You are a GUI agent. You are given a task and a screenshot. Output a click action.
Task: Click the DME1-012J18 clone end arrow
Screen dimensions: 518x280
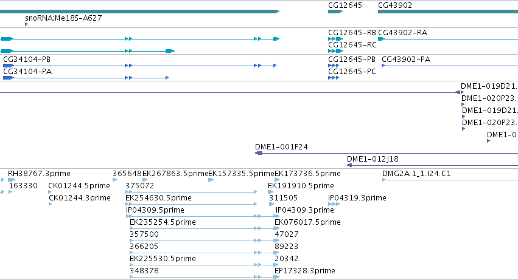349,165
